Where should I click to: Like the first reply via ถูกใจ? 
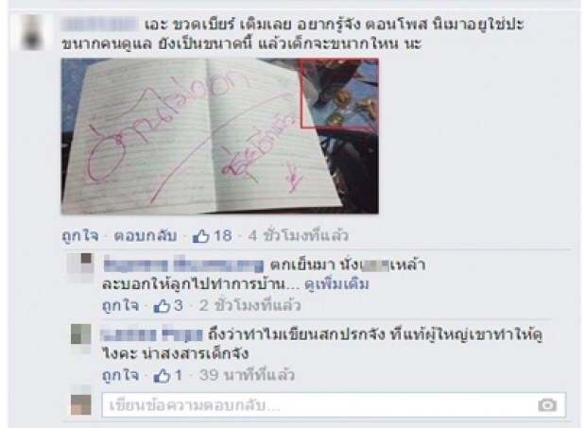121,306
